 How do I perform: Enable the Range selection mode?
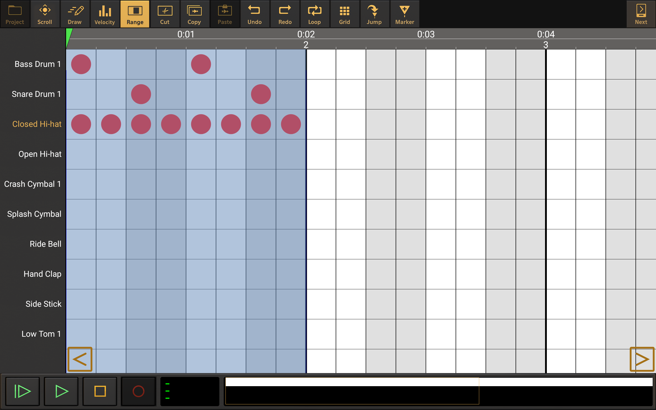pos(135,14)
